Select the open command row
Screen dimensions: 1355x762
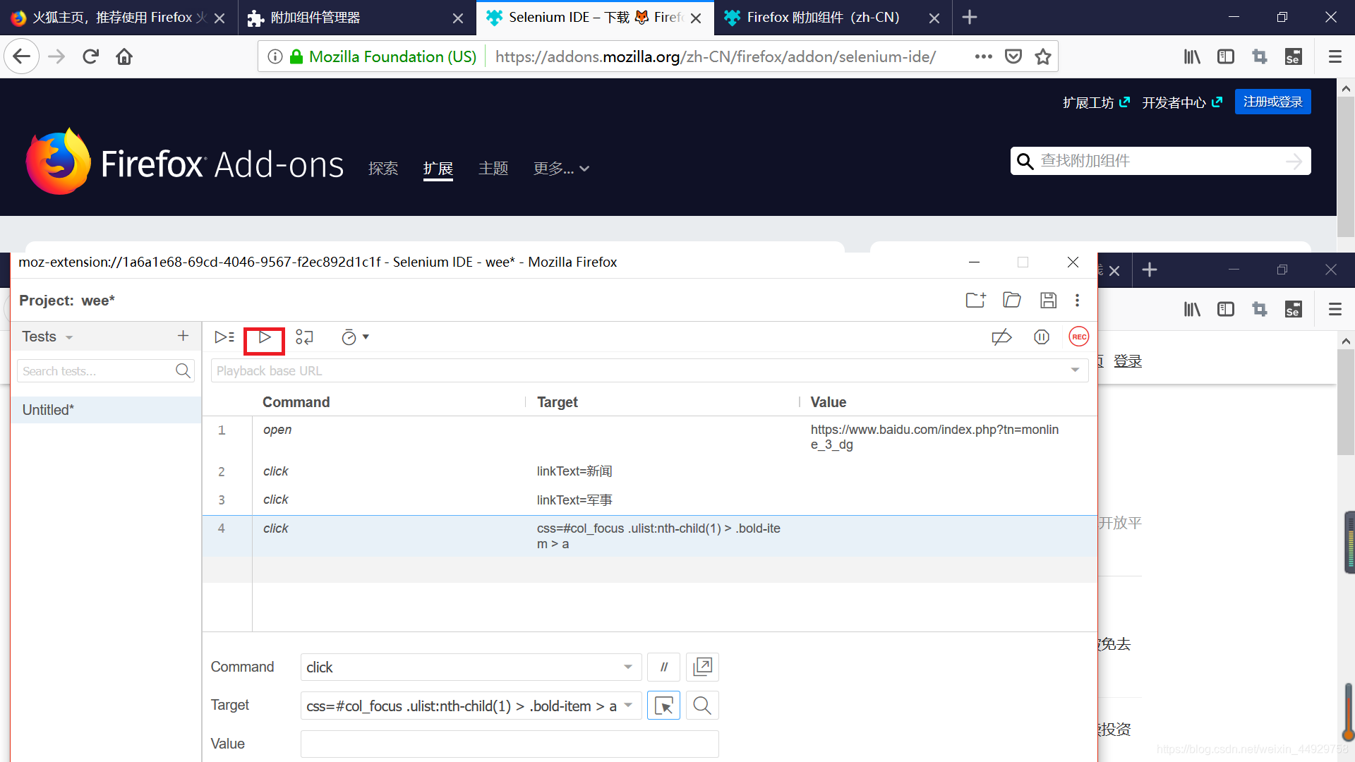[x=649, y=437]
